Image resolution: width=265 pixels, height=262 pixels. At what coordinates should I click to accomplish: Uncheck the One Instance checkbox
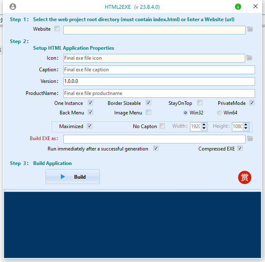(90, 103)
